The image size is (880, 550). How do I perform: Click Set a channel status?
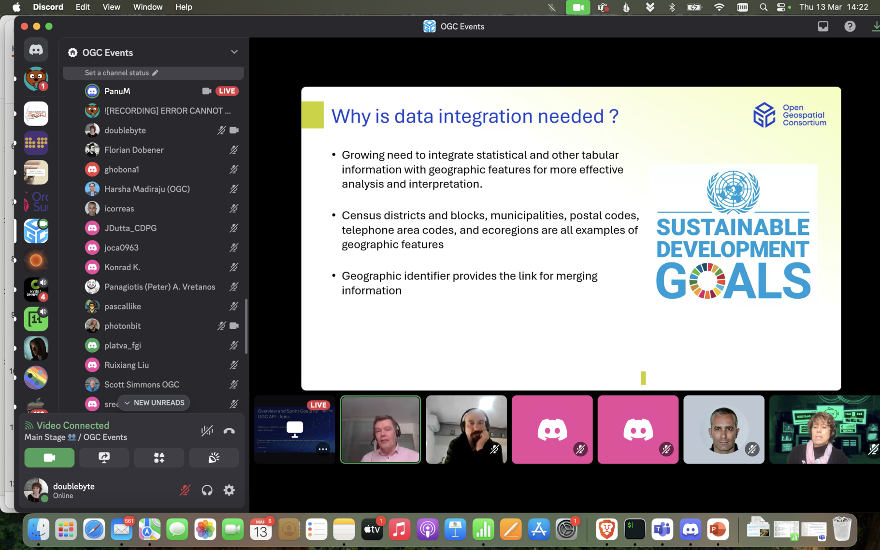117,73
